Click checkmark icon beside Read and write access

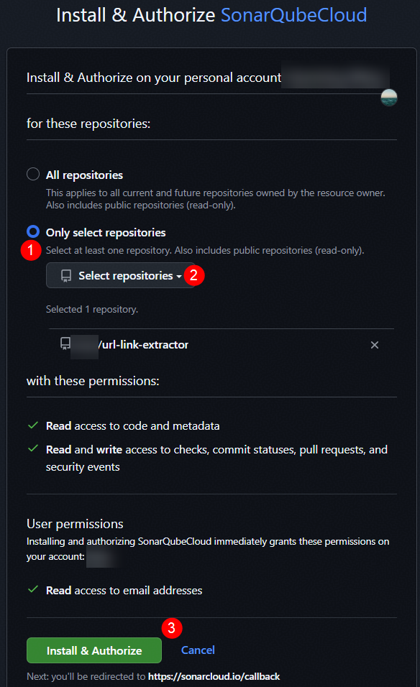coord(33,448)
